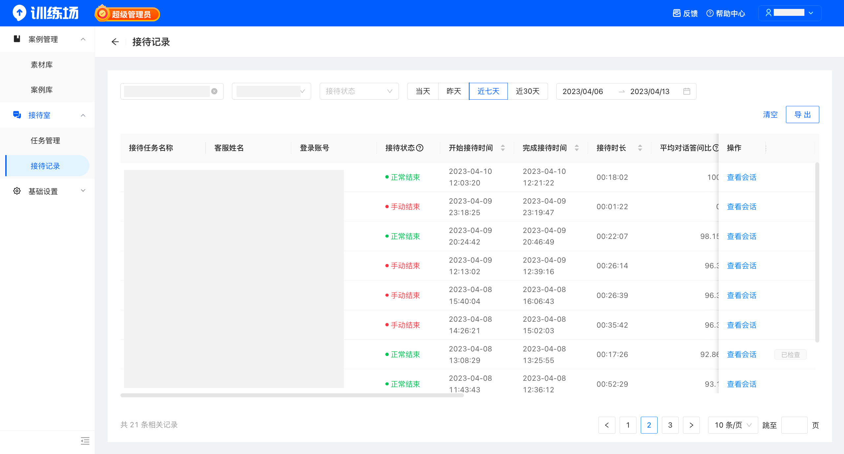Click the first search input field

pyautogui.click(x=172, y=91)
